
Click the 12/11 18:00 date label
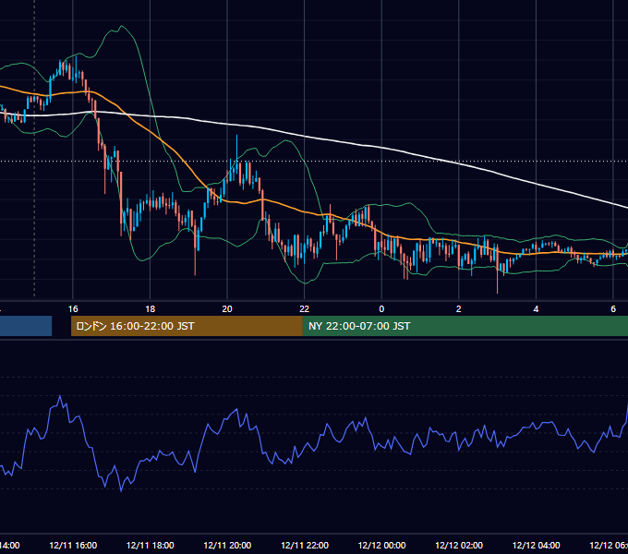[151, 545]
